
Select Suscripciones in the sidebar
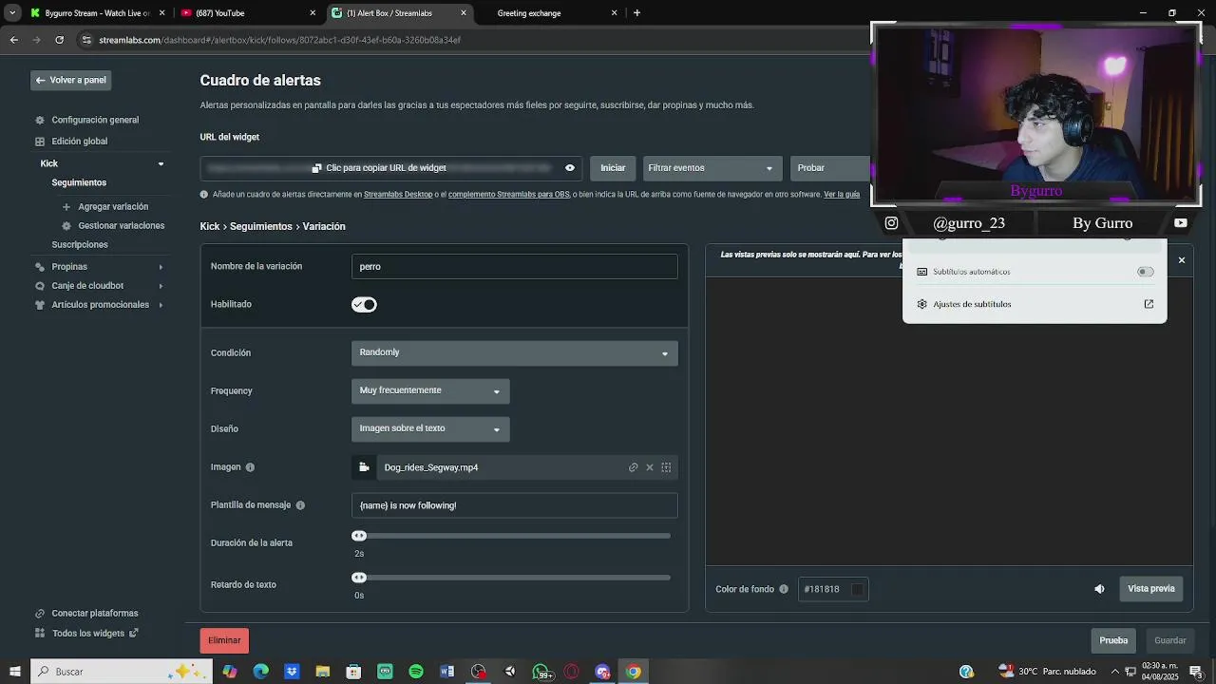80,244
